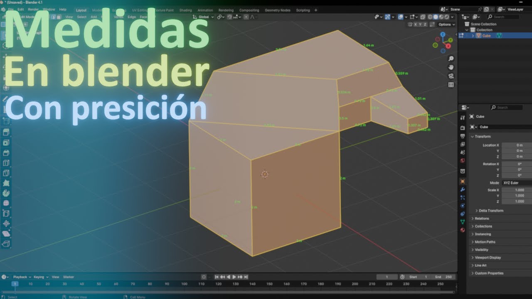Open the View Layer properties tab
The height and width of the screenshot is (299, 532).
point(463,144)
